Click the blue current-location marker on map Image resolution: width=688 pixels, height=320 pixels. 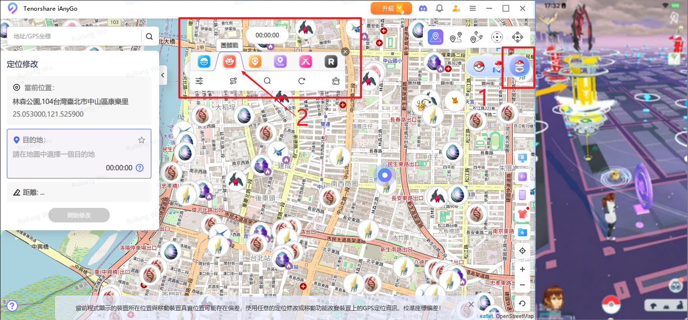tap(385, 175)
